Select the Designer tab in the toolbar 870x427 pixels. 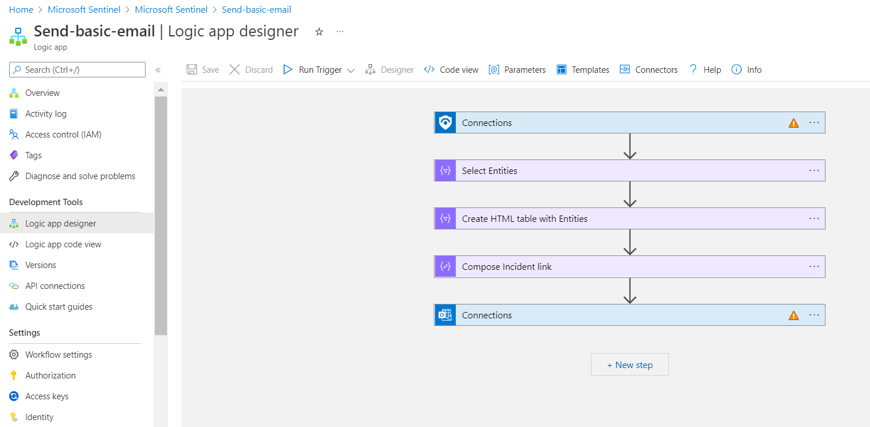[x=390, y=69]
